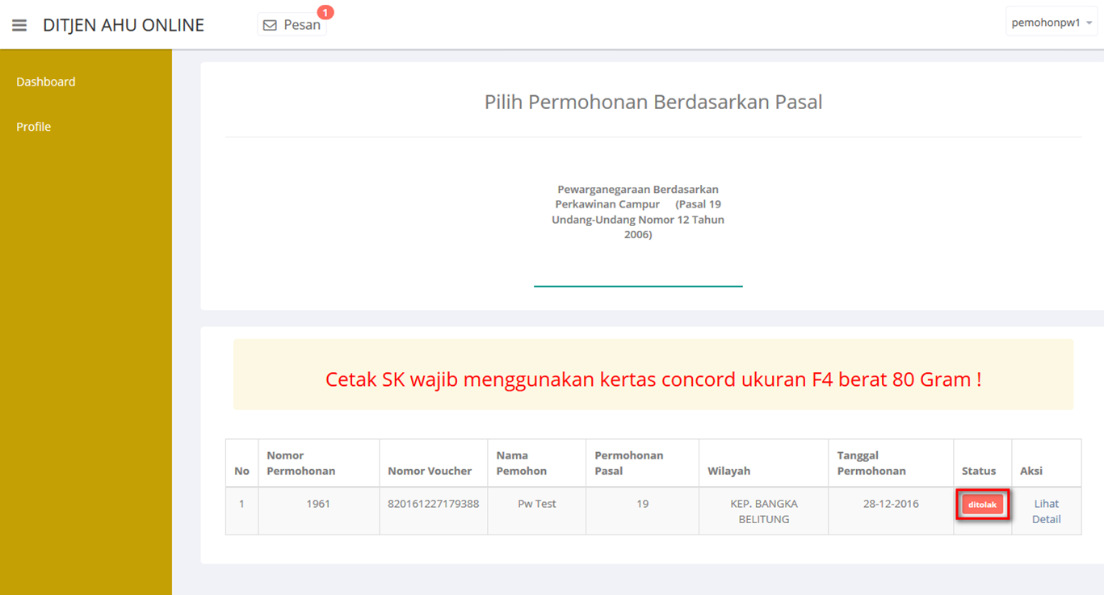
Task: Open the hamburger sidebar menu
Action: [x=19, y=25]
